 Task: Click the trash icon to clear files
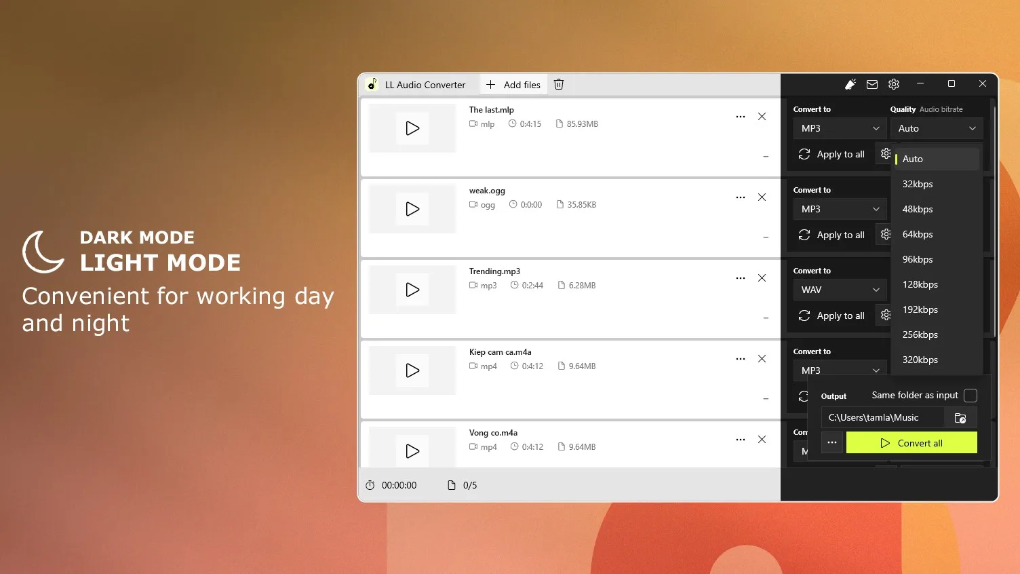coord(559,84)
